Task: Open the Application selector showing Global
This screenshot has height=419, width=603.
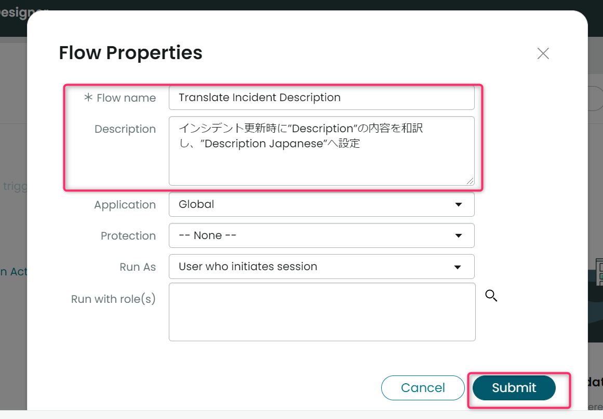Action: (321, 204)
